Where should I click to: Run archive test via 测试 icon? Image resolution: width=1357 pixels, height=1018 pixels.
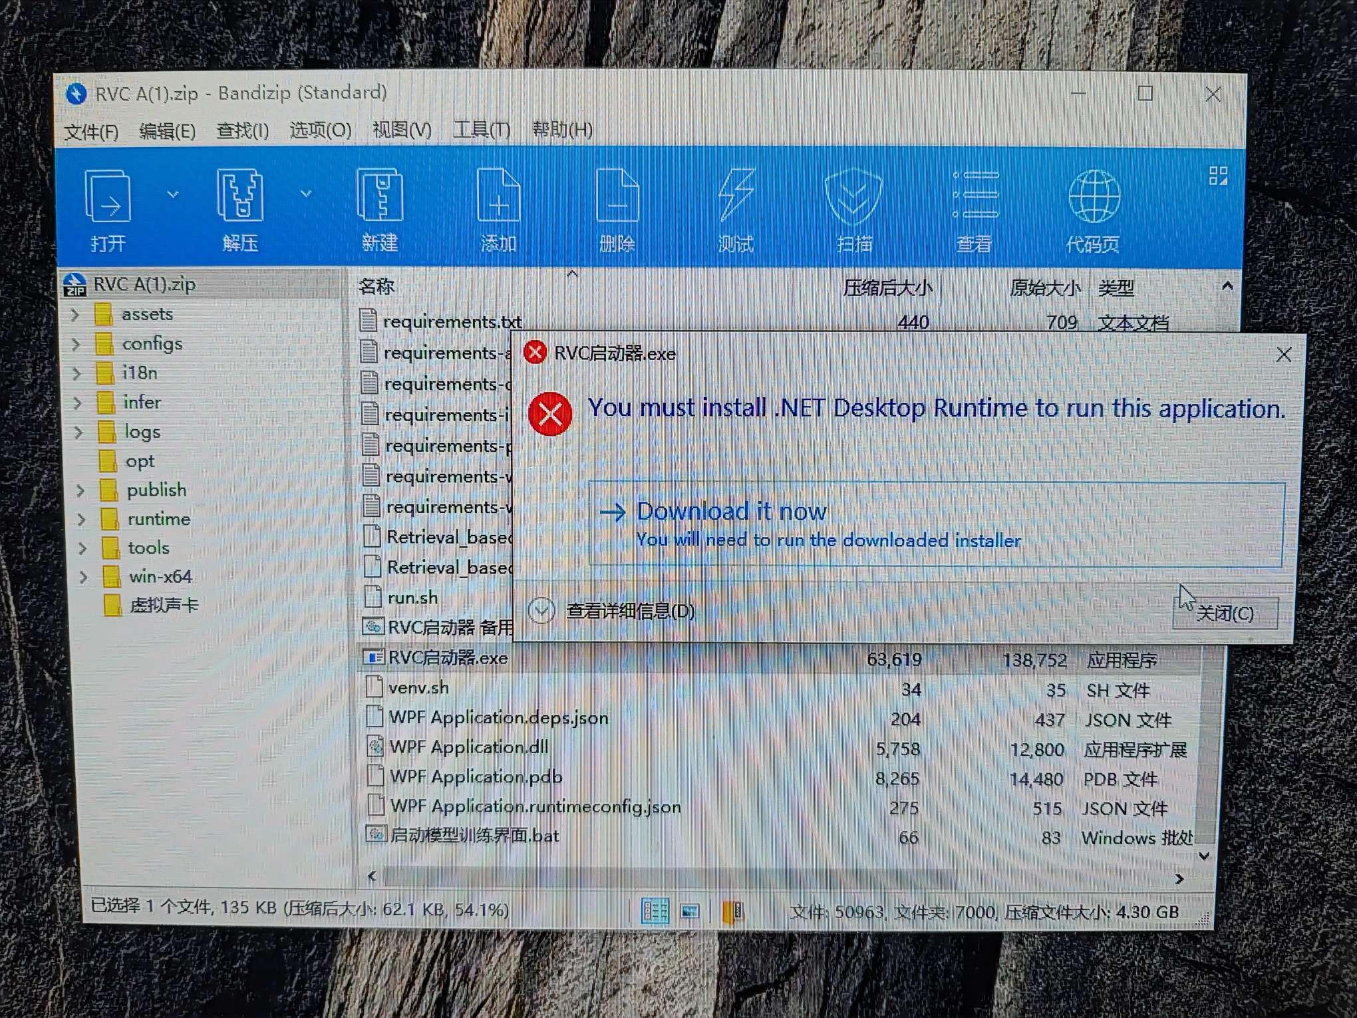[x=734, y=210]
